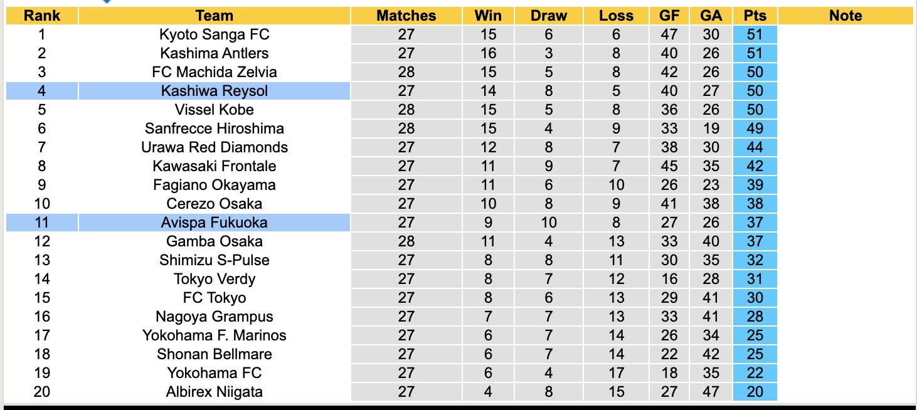Click Gamba Osaka's matches played cell
Screen dimensions: 917x410
[x=406, y=241]
